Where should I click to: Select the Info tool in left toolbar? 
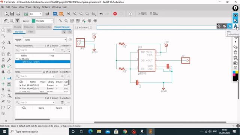3,30
